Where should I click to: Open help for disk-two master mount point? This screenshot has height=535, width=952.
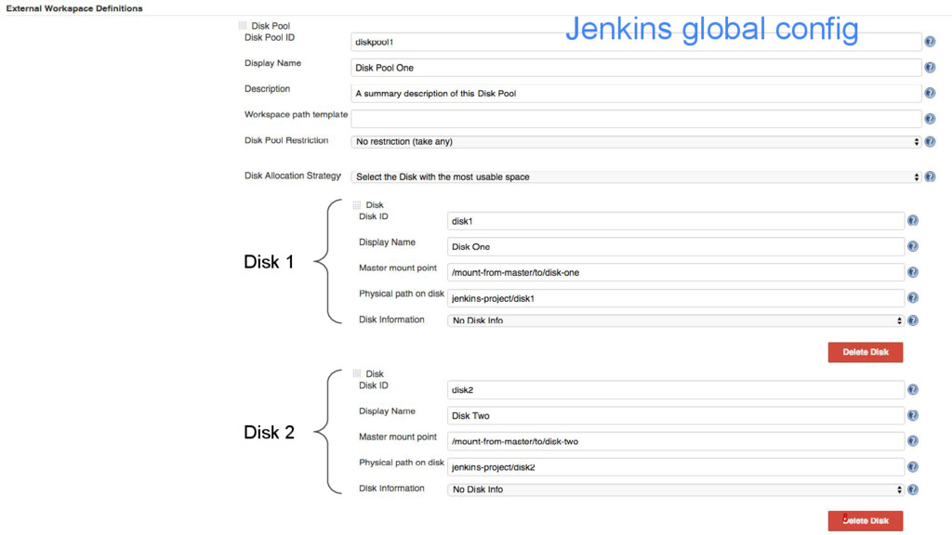(x=913, y=441)
